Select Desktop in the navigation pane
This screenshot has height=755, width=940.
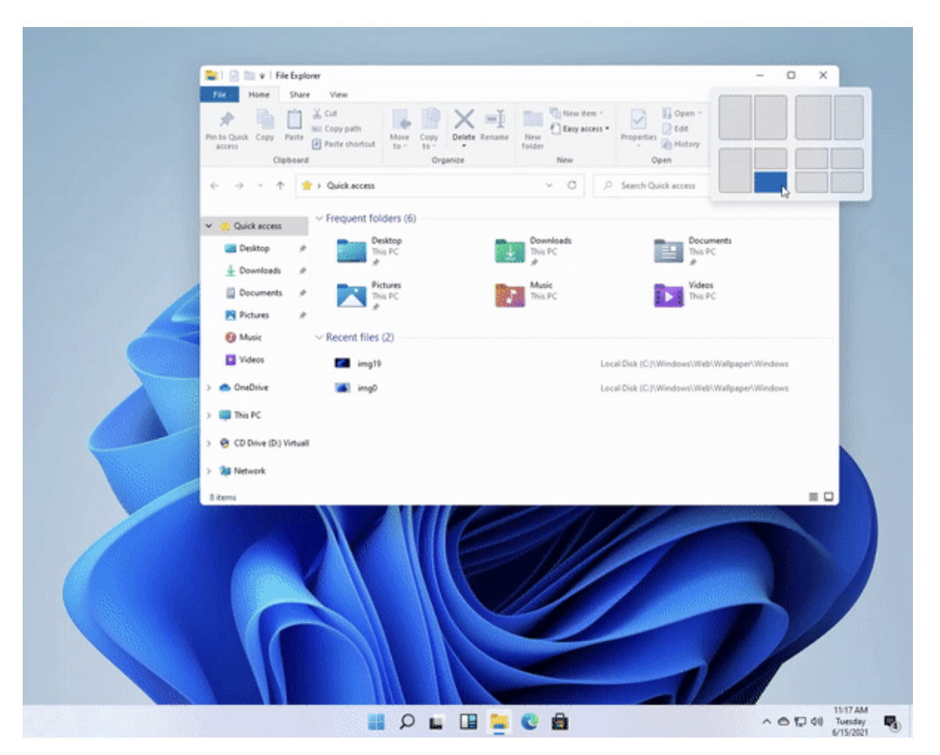click(254, 248)
